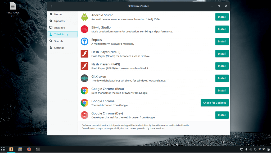Click the volume icon in system tray
Screen dimensions: 271x153
click(x=250, y=149)
